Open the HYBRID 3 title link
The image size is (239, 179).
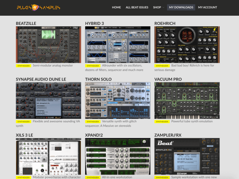tap(95, 24)
